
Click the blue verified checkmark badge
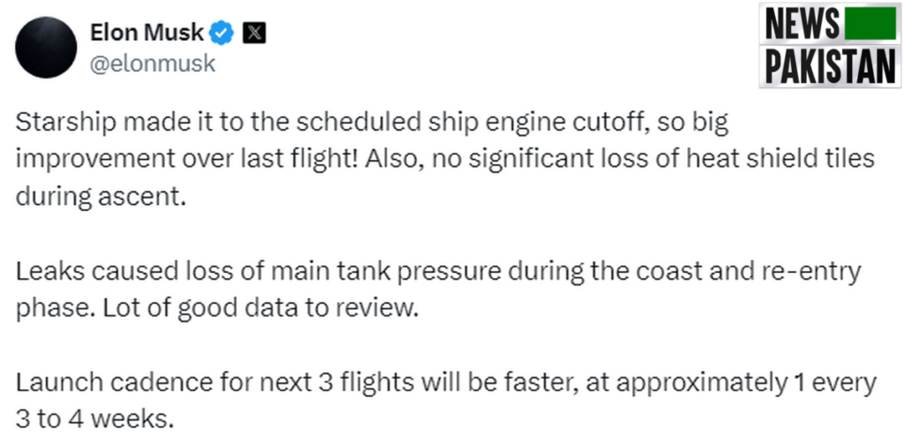(222, 33)
